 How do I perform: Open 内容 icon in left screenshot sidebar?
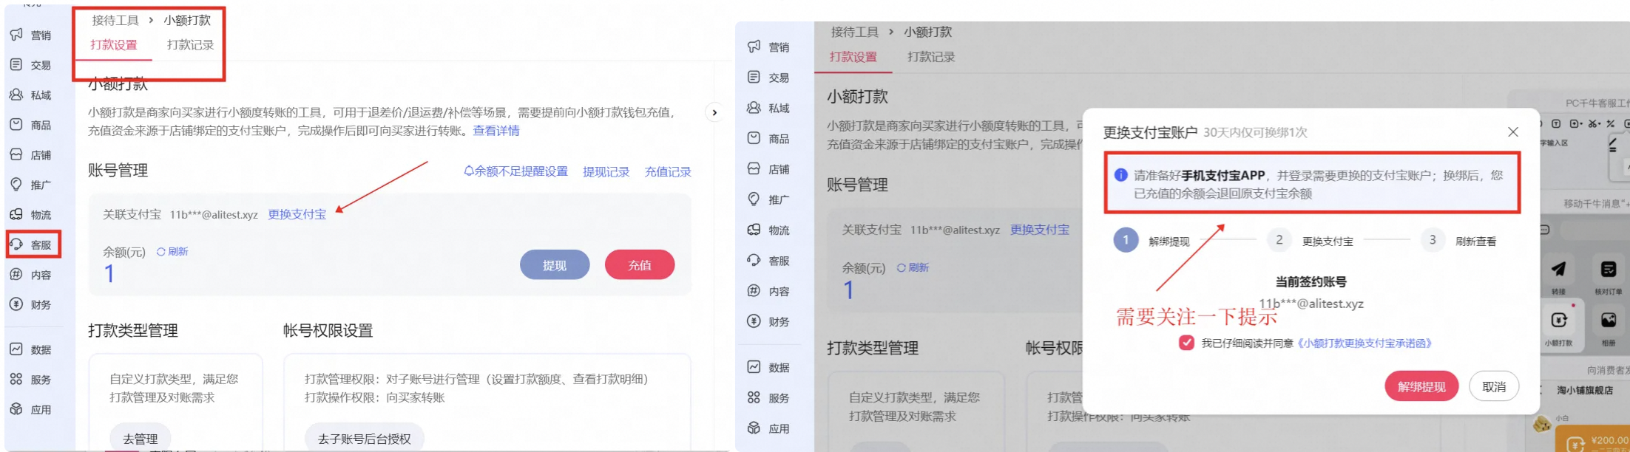pos(16,275)
